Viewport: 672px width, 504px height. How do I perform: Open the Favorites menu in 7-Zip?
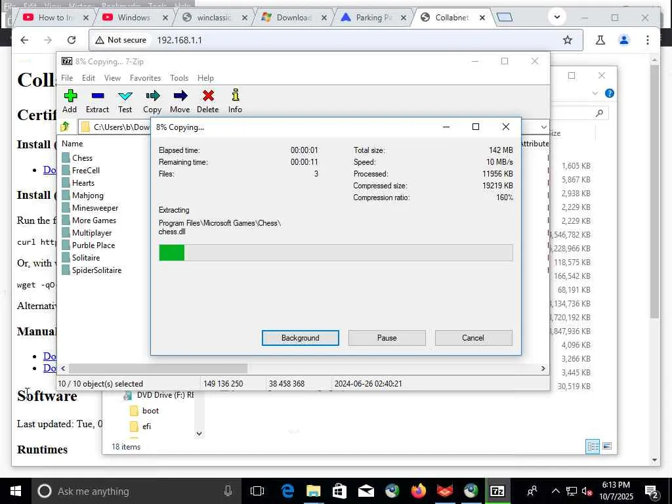pos(145,78)
